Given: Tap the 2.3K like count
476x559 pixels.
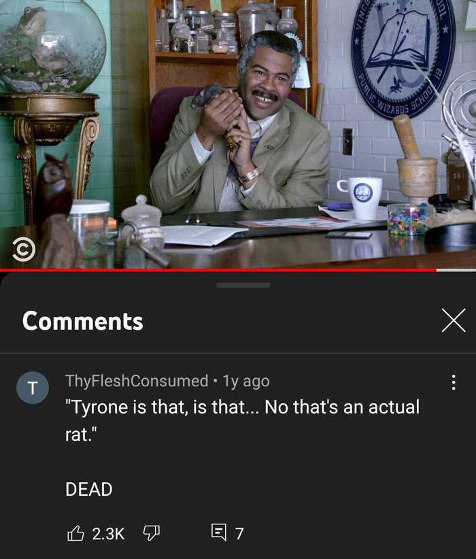Looking at the screenshot, I should point(108,534).
